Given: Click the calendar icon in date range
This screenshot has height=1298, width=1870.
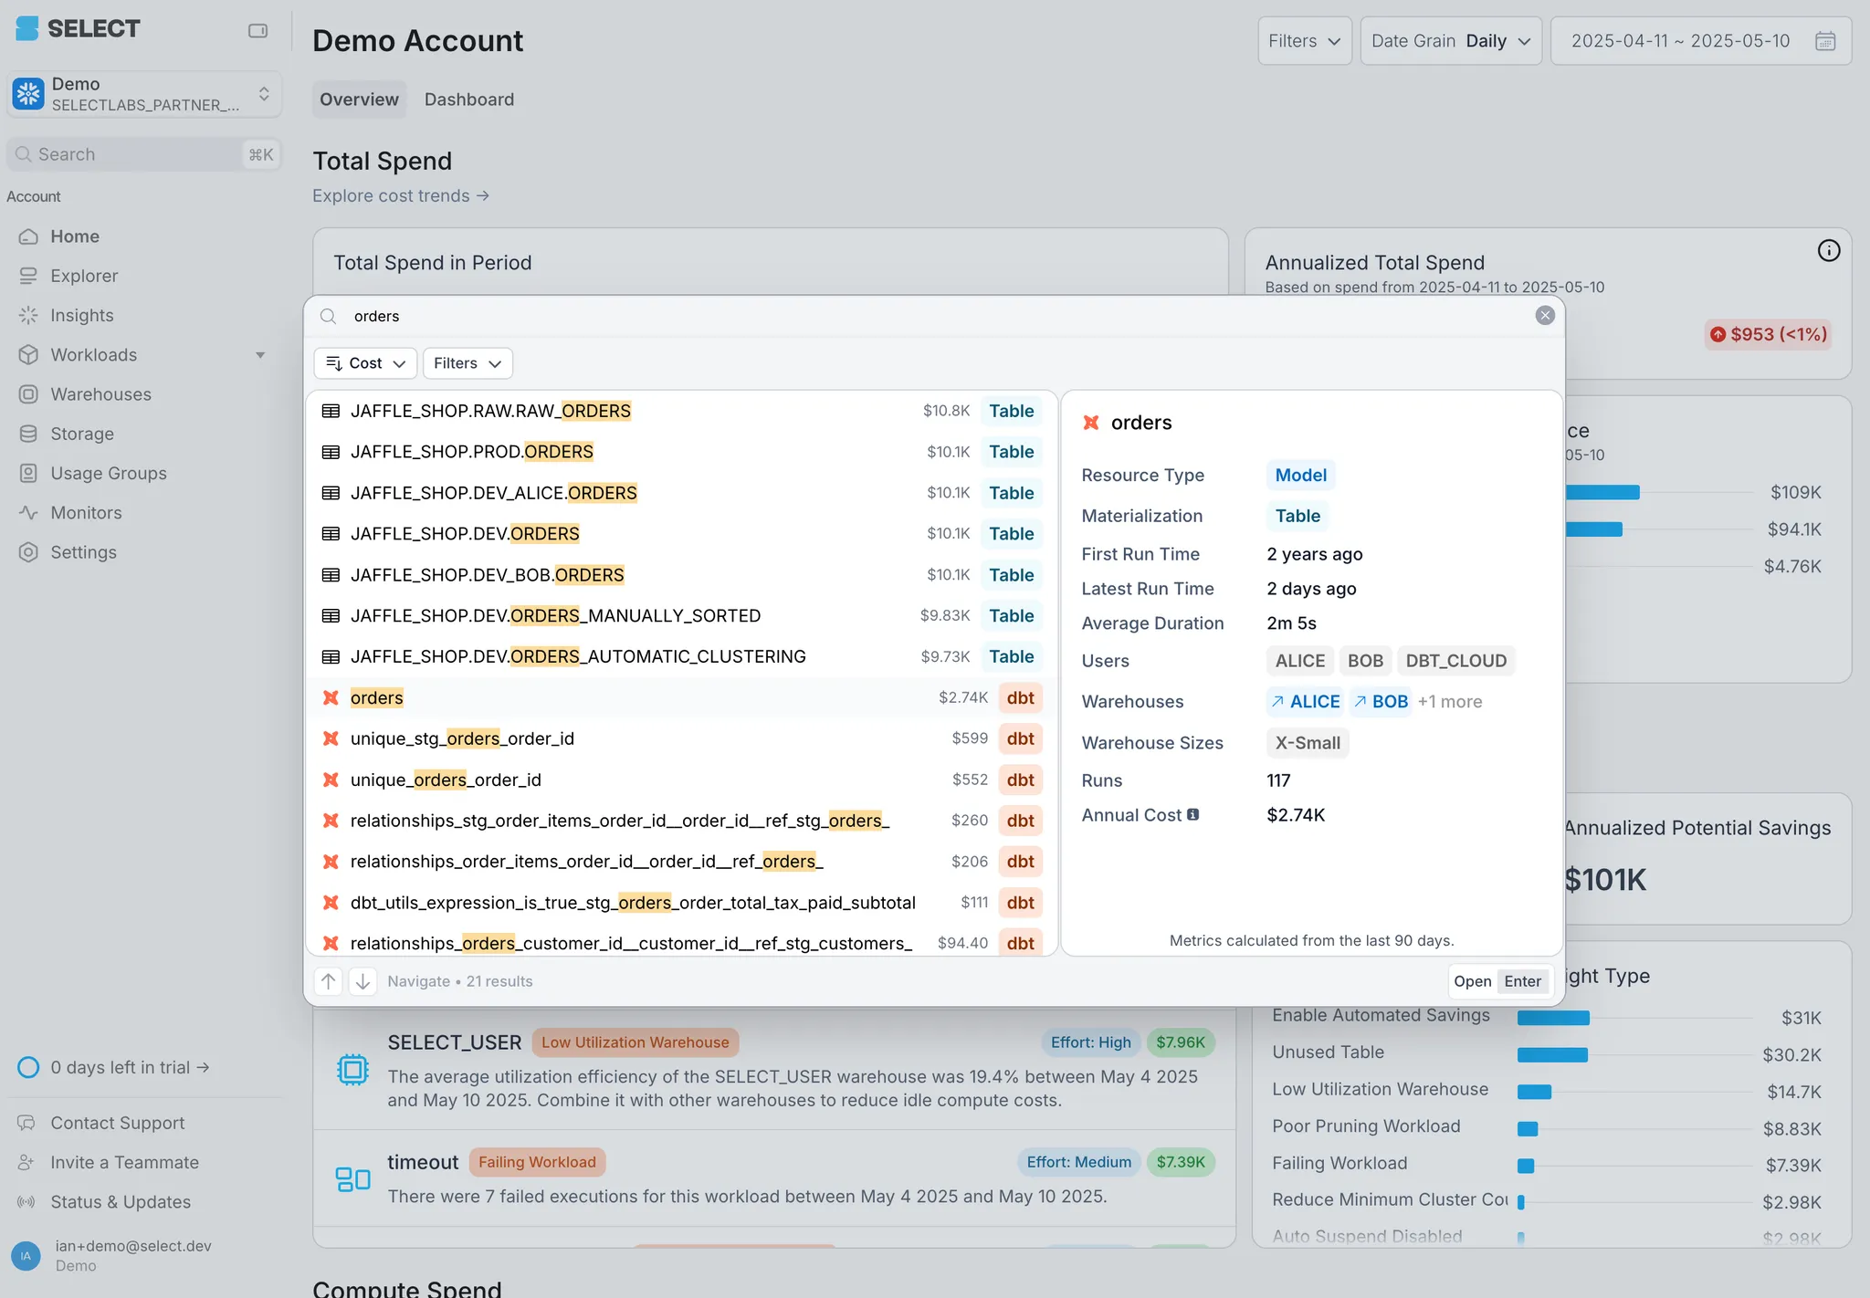Looking at the screenshot, I should (x=1824, y=41).
